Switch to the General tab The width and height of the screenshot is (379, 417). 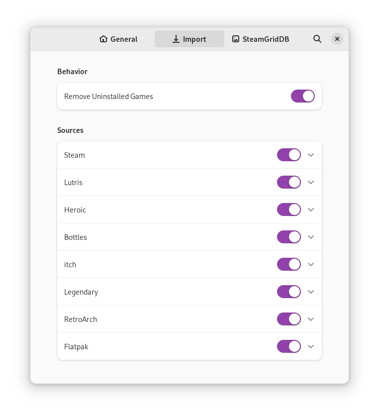(x=118, y=39)
